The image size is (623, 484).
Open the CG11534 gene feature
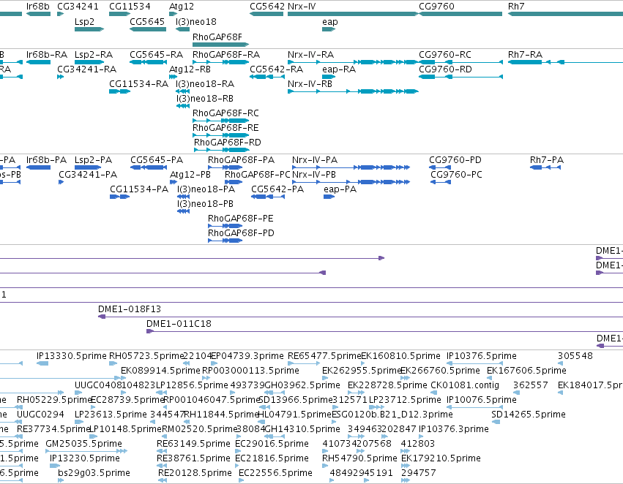pyautogui.click(x=120, y=14)
